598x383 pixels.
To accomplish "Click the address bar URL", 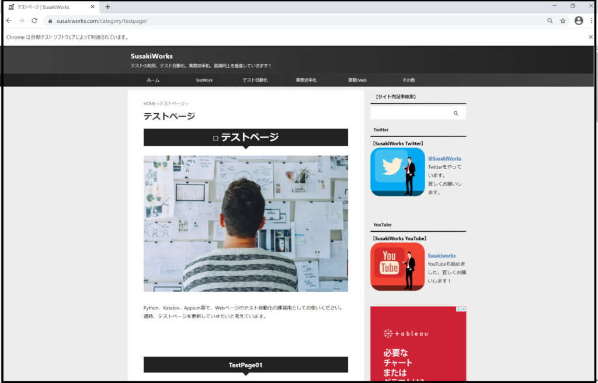I will (x=102, y=21).
